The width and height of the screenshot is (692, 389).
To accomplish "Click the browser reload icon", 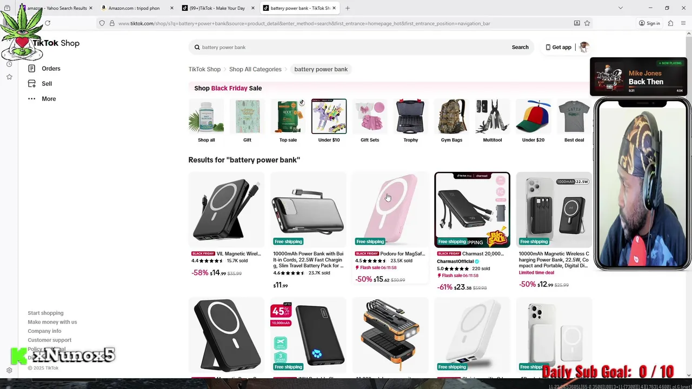I will (48, 23).
